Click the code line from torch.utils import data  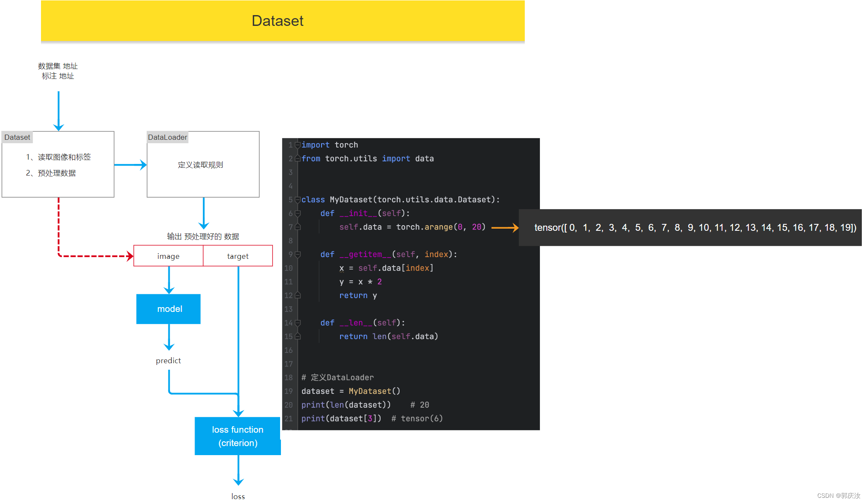[368, 159]
